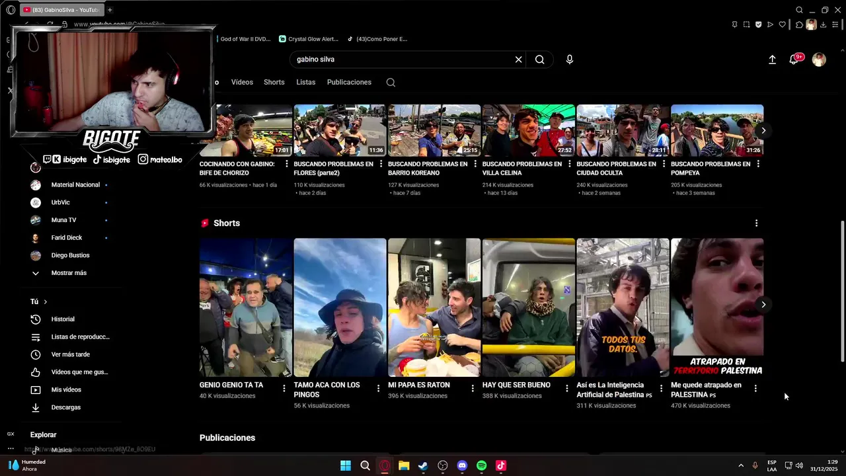Open Ver más tarde in sidebar
Image resolution: width=846 pixels, height=476 pixels.
(x=70, y=354)
